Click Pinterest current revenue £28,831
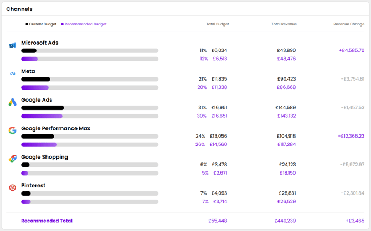The image size is (371, 231). (x=287, y=193)
